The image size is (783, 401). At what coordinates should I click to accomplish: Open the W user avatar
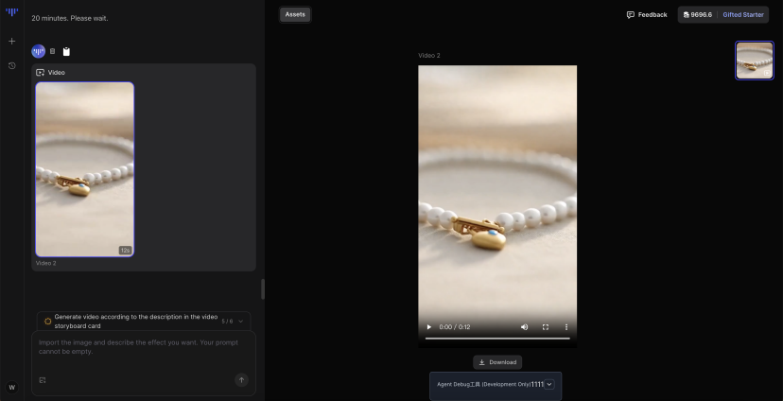[11, 387]
